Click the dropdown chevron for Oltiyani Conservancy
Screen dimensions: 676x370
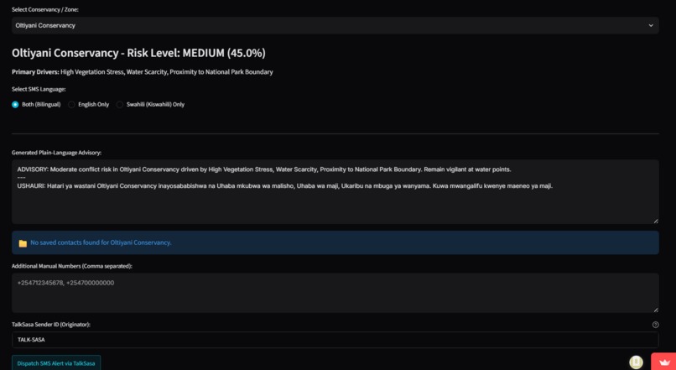651,25
